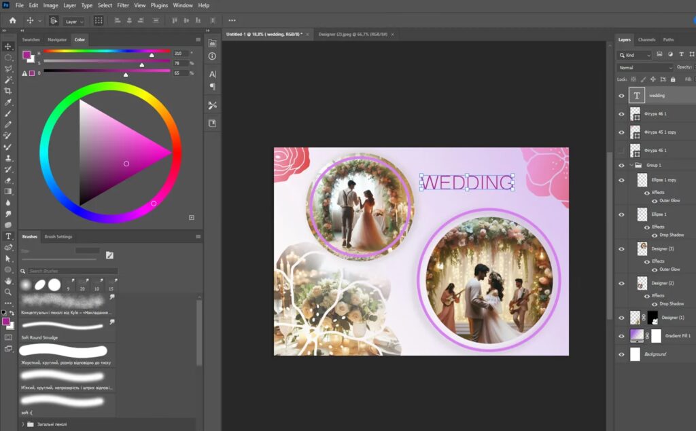Click the hue slider in Color panel
The image size is (696, 431).
[x=107, y=52]
